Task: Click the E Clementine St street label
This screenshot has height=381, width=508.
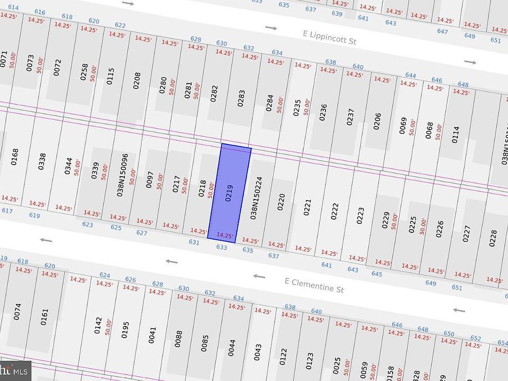Action: [314, 285]
